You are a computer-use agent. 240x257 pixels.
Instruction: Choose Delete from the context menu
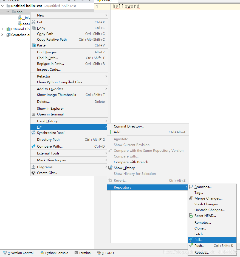pyautogui.click(x=69, y=102)
